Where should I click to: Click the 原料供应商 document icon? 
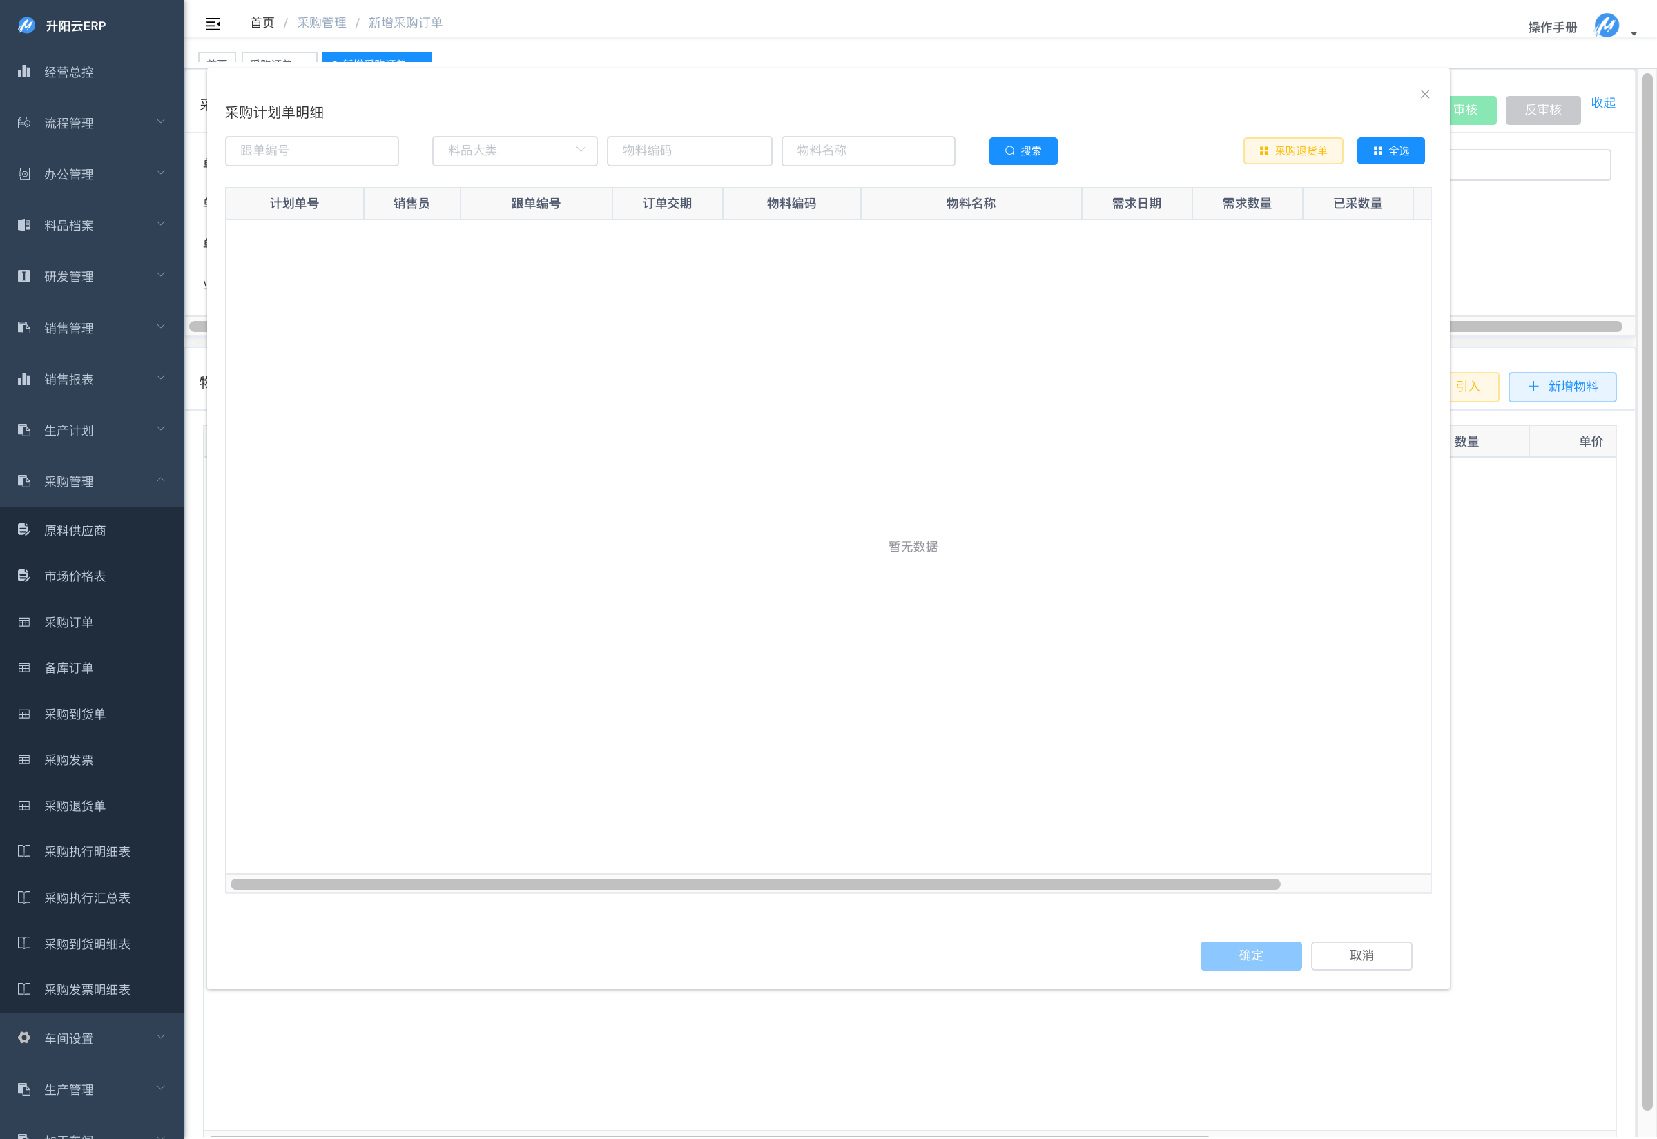click(x=24, y=529)
